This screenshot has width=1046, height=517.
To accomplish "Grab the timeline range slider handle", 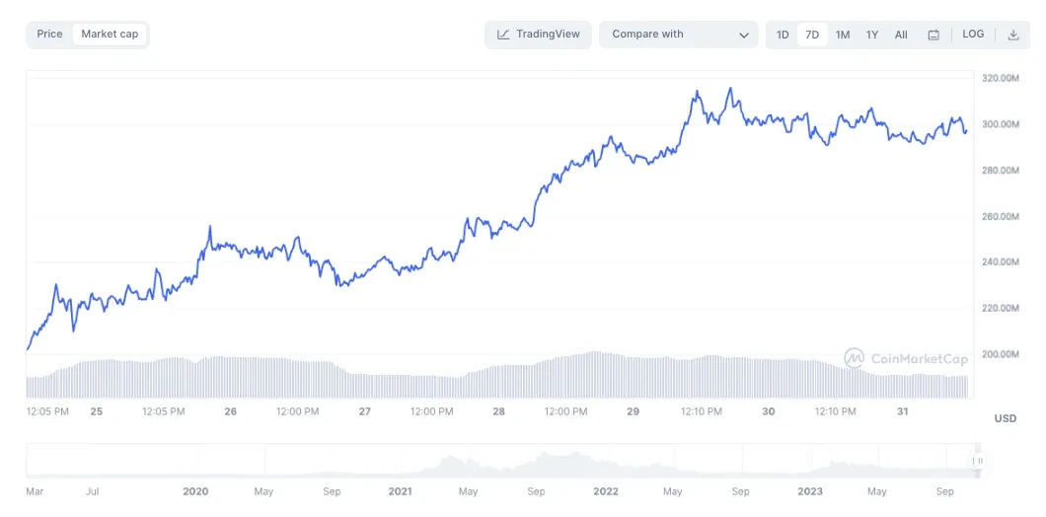I will [978, 461].
